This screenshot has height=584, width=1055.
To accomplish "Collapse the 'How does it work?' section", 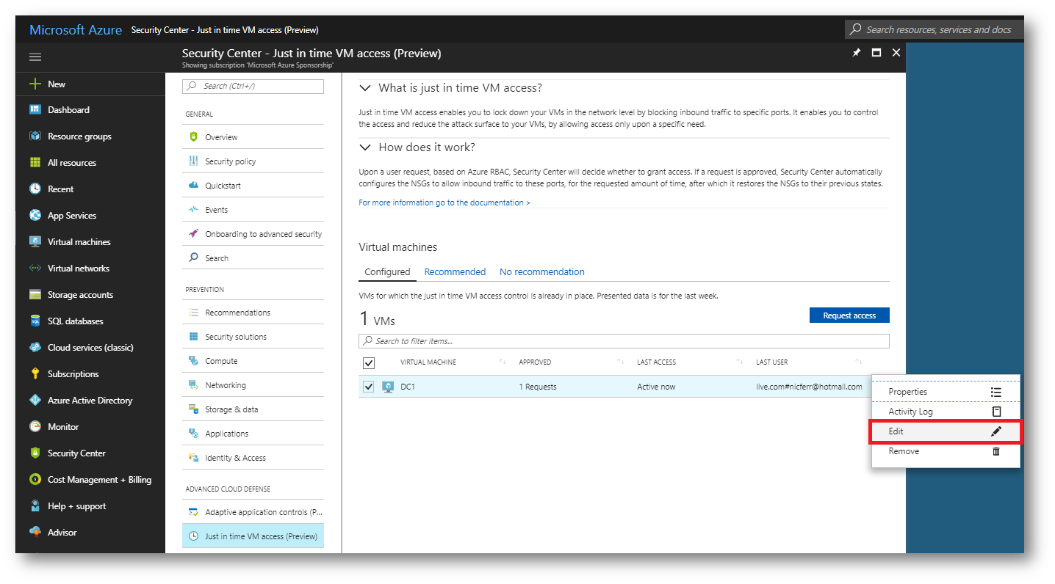I will coord(365,147).
